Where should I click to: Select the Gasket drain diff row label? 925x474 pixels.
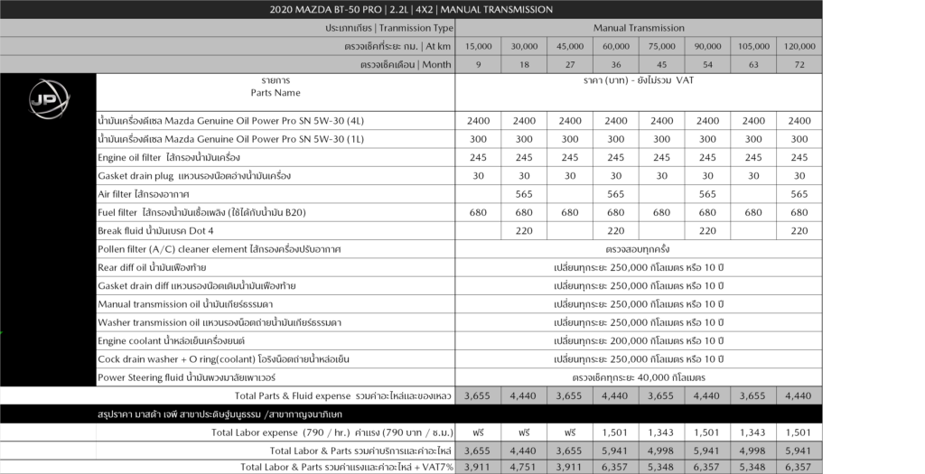coord(196,285)
